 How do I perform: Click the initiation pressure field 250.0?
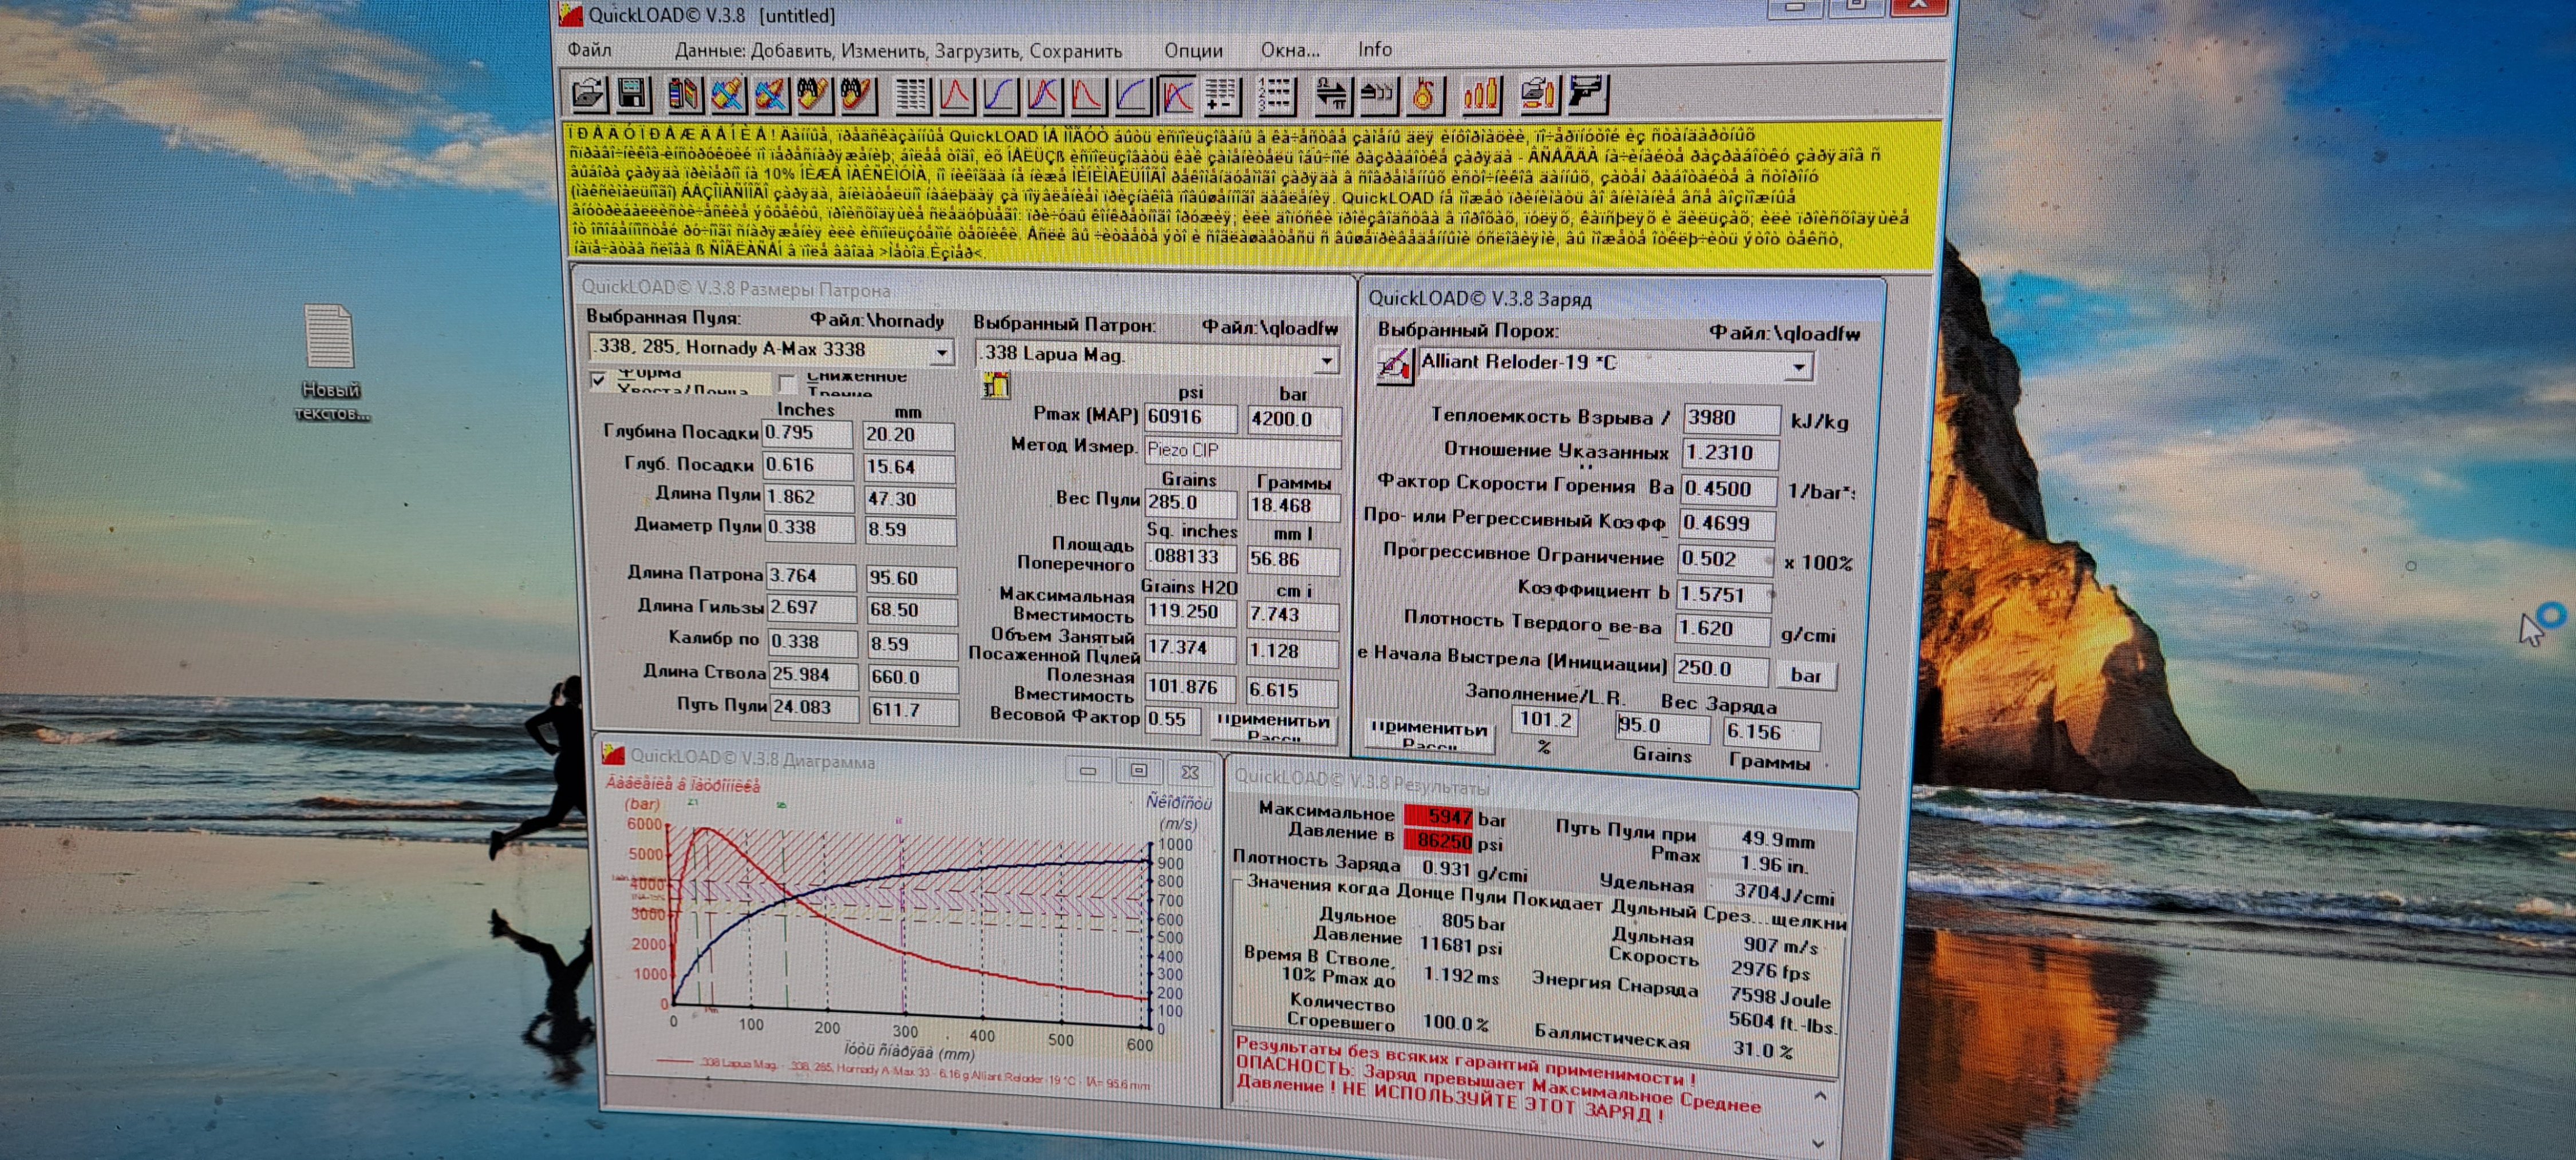click(1721, 669)
